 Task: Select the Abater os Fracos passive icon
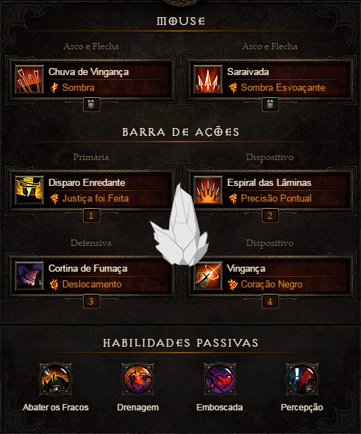click(56, 380)
